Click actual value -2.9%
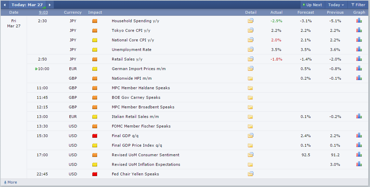The image size is (370, 187). 276,21
